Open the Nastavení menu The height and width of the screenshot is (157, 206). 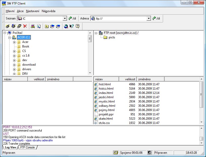(33, 11)
